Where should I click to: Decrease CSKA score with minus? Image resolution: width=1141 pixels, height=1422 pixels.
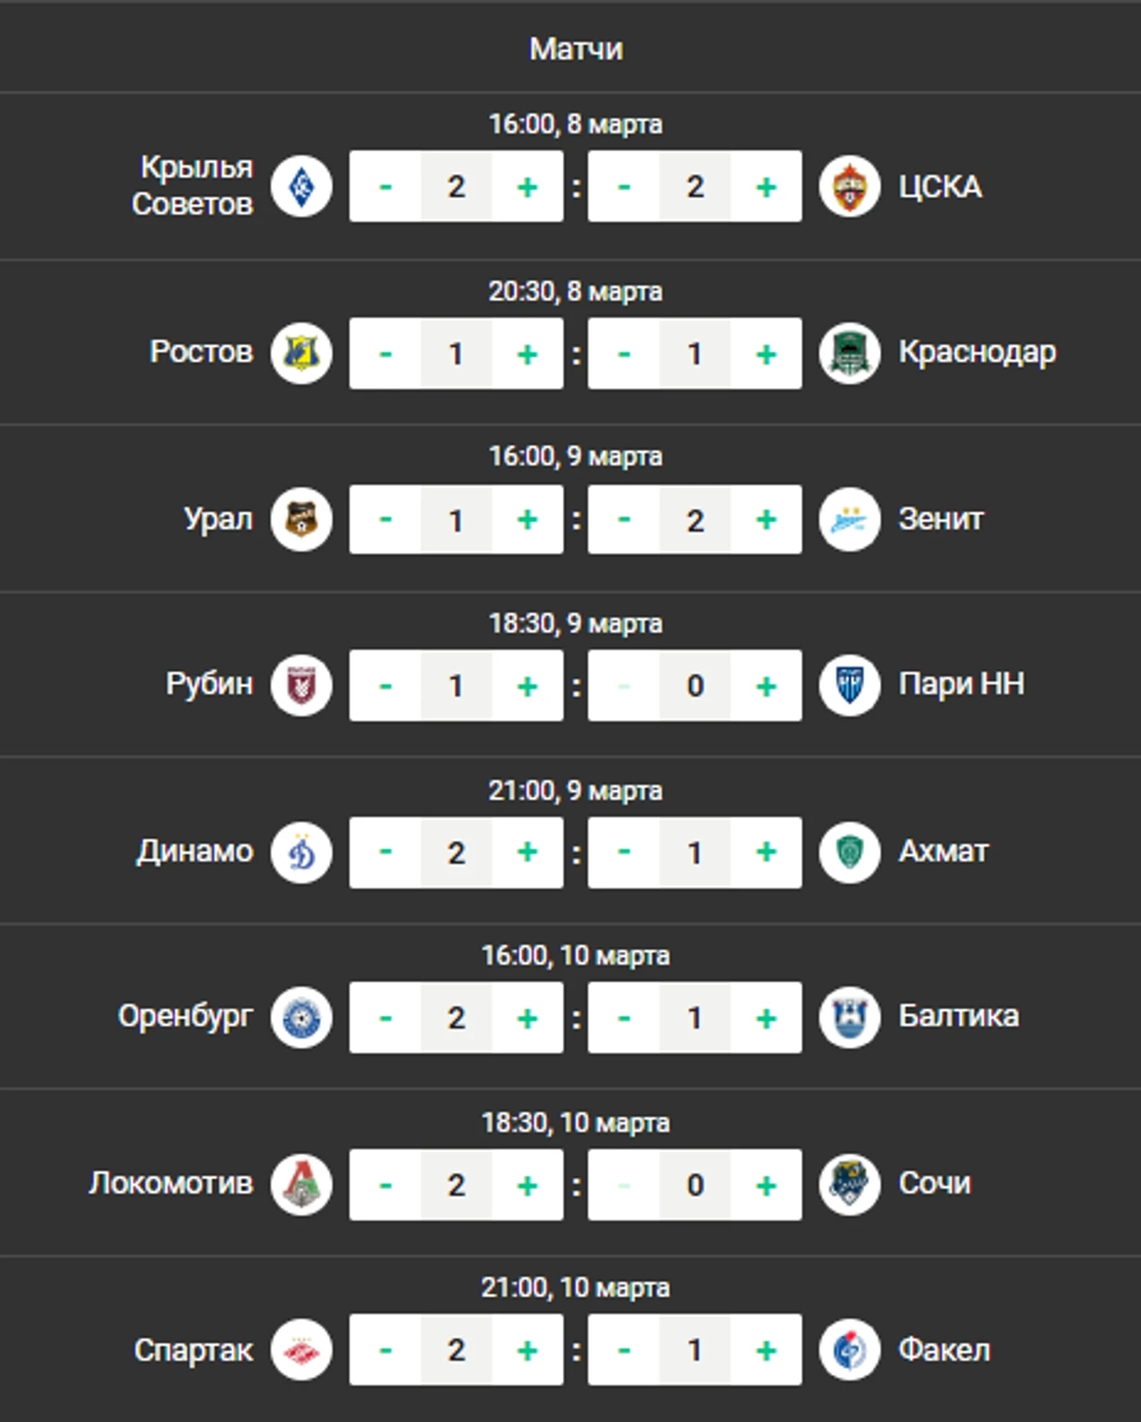(x=624, y=186)
